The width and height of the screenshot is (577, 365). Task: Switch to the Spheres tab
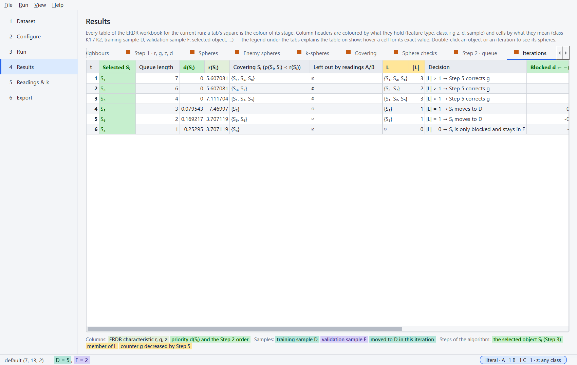204,53
